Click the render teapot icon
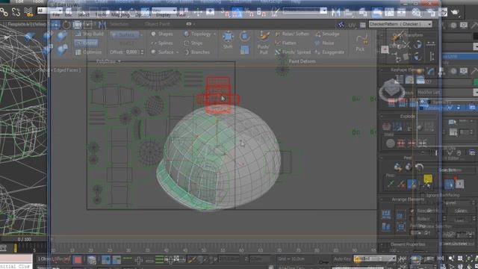The image size is (478, 269). tap(455, 12)
